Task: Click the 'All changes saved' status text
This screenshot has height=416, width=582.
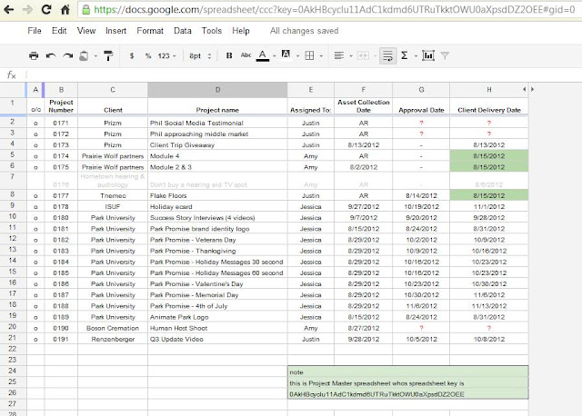Action: point(304,31)
